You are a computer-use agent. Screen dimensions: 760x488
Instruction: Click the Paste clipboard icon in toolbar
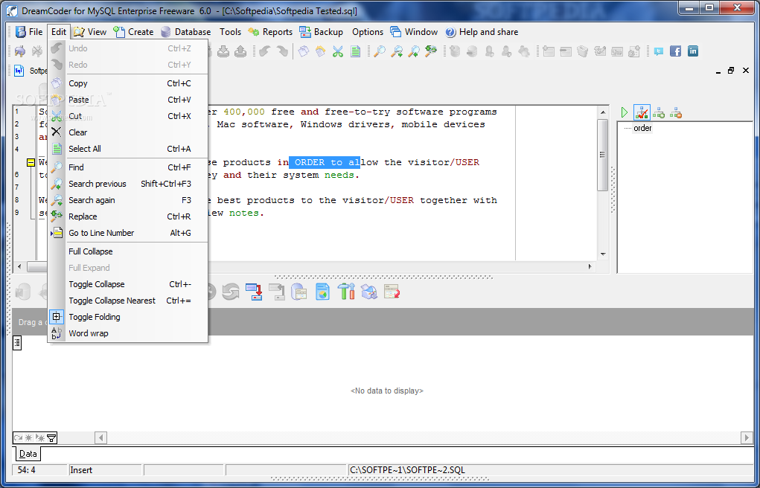tap(320, 51)
